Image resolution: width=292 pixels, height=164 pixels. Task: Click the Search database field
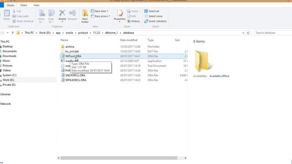click(273, 33)
